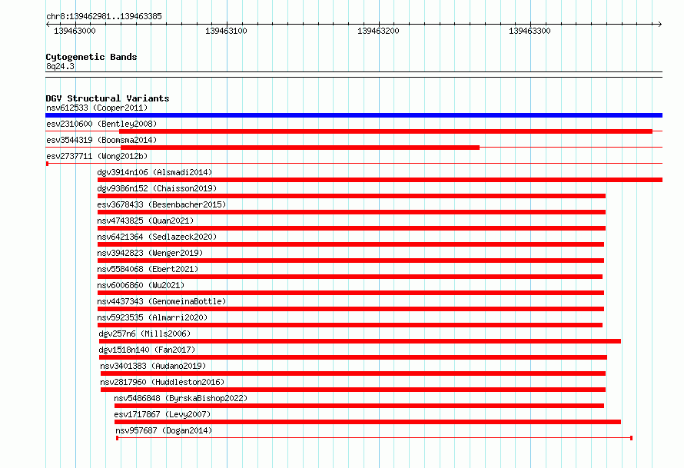Select dgv3914n106 (Alsmadi2014) label

(x=154, y=172)
